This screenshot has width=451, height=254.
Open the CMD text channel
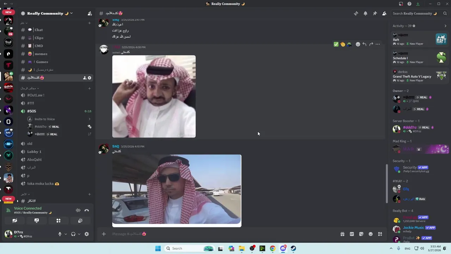(x=56, y=46)
